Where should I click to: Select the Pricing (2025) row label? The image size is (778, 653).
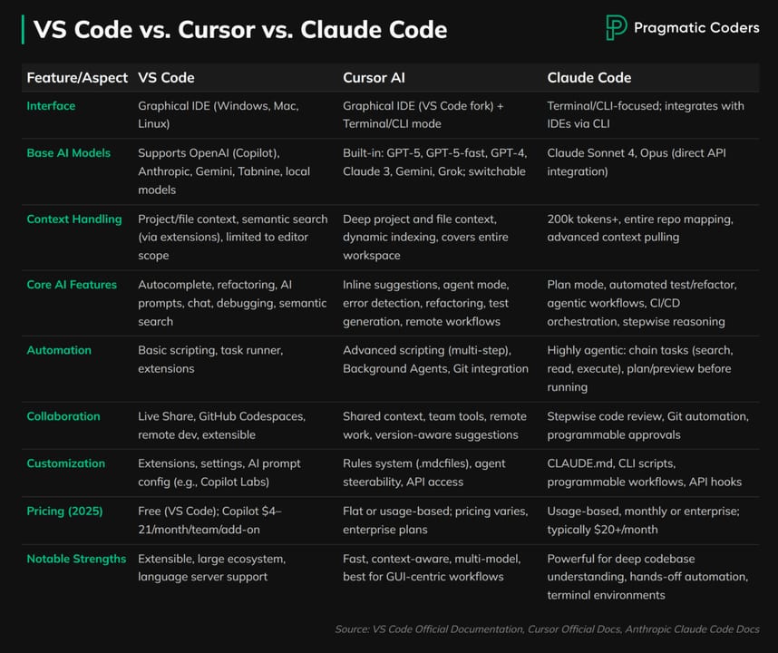(x=64, y=512)
